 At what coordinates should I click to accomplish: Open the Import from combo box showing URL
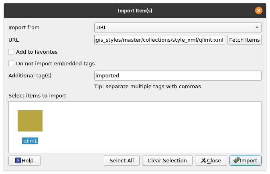(x=175, y=28)
